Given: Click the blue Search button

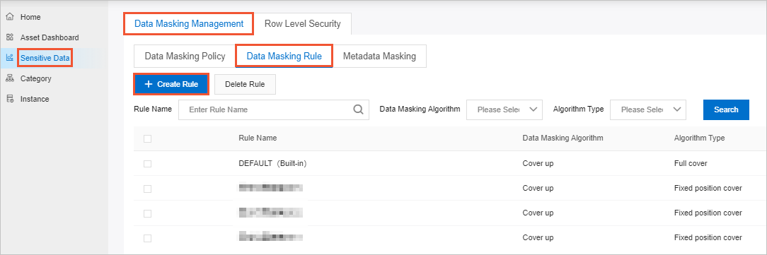Looking at the screenshot, I should pyautogui.click(x=726, y=109).
